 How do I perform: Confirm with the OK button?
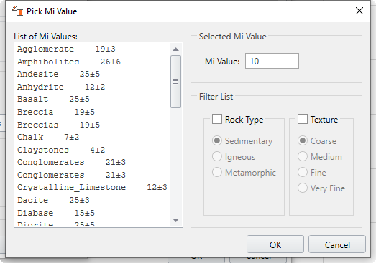pyautogui.click(x=275, y=244)
